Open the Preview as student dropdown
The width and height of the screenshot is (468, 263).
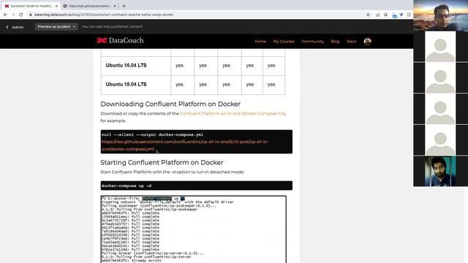tap(56, 27)
